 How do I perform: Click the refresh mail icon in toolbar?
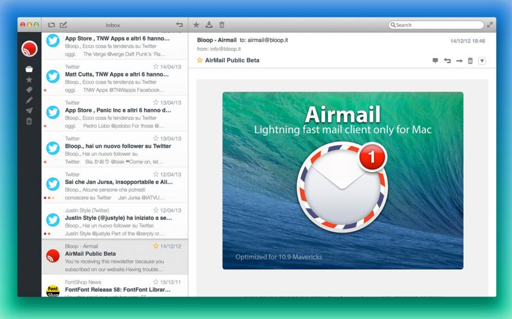pos(51,25)
